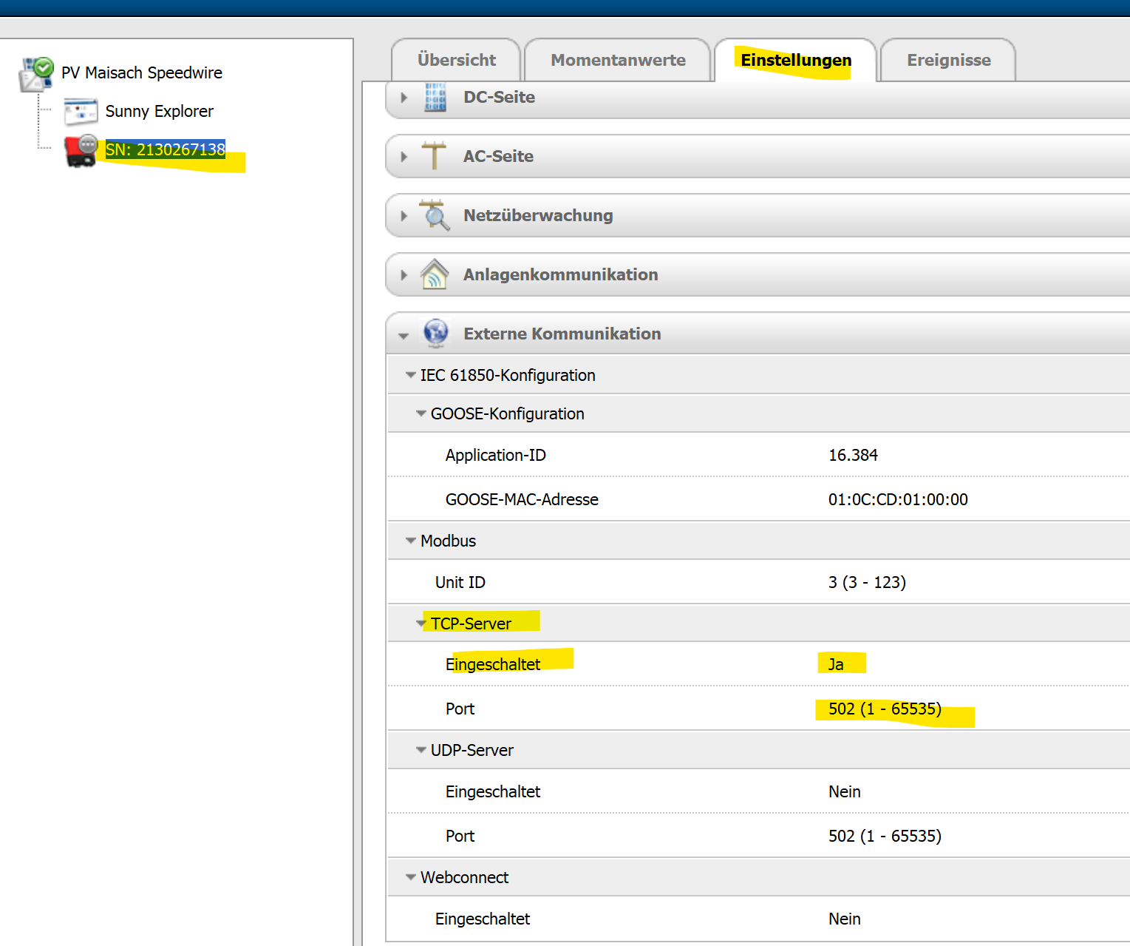This screenshot has width=1130, height=946.
Task: Switch to the Übersicht tab
Action: [456, 60]
